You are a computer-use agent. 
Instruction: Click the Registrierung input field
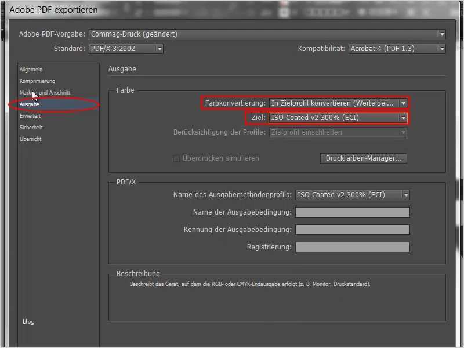tap(353, 247)
